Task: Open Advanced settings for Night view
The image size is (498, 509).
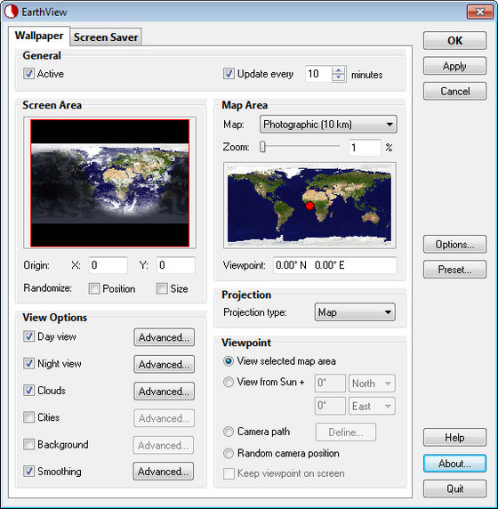Action: (x=165, y=364)
